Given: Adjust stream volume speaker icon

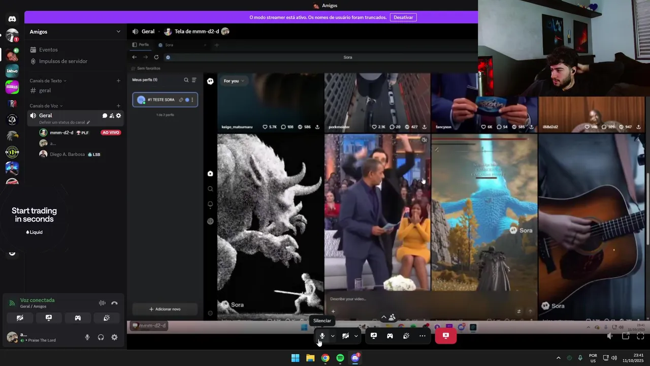Looking at the screenshot, I should [610, 336].
